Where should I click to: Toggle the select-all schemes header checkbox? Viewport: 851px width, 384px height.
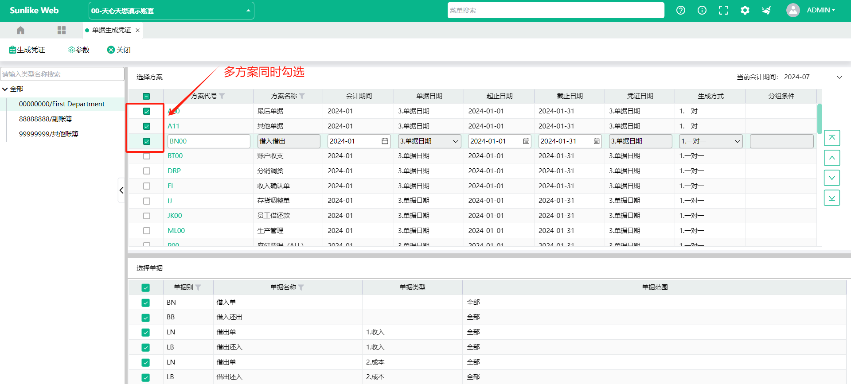click(x=146, y=96)
